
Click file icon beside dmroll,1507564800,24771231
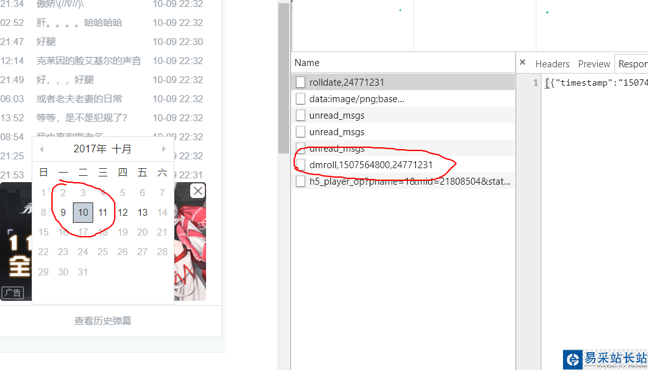(301, 165)
